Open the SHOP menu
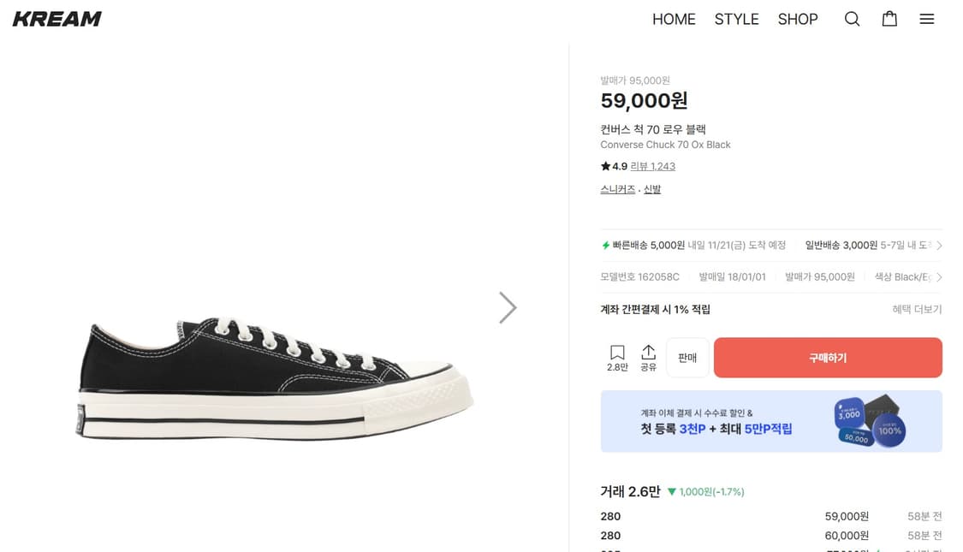 coord(797,18)
